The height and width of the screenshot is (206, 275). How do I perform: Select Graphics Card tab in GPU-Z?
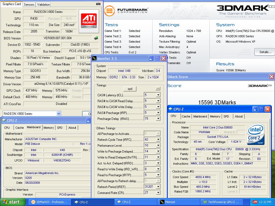(x=12, y=4)
